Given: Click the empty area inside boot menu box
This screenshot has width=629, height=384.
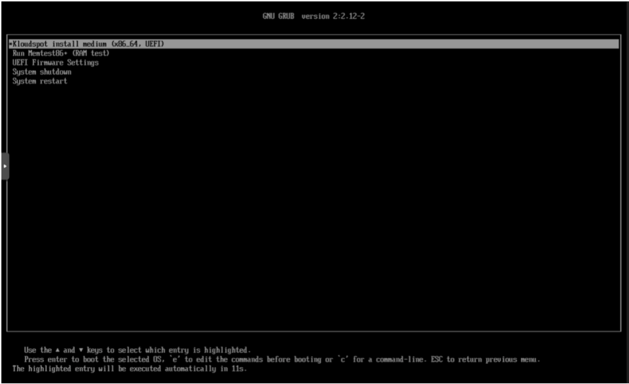Looking at the screenshot, I should pyautogui.click(x=314, y=205).
